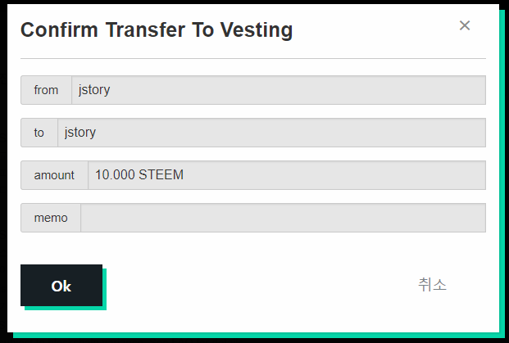Select the "from" field label
Image resolution: width=509 pixels, height=343 pixels.
[x=46, y=90]
